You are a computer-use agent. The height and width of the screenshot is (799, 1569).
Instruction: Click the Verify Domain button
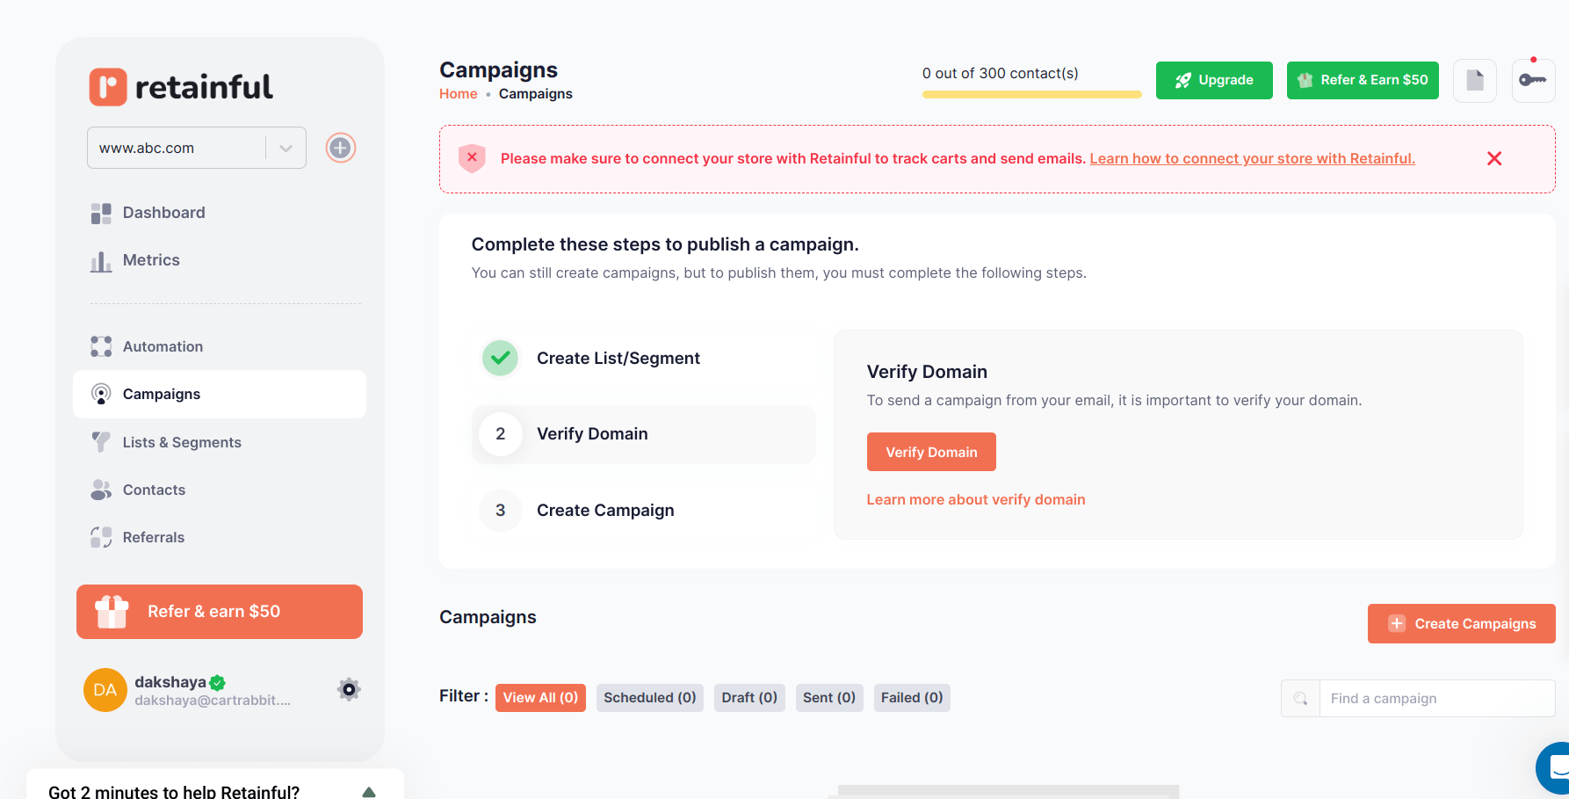point(931,452)
